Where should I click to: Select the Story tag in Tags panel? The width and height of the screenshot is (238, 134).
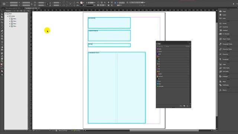pos(173,84)
